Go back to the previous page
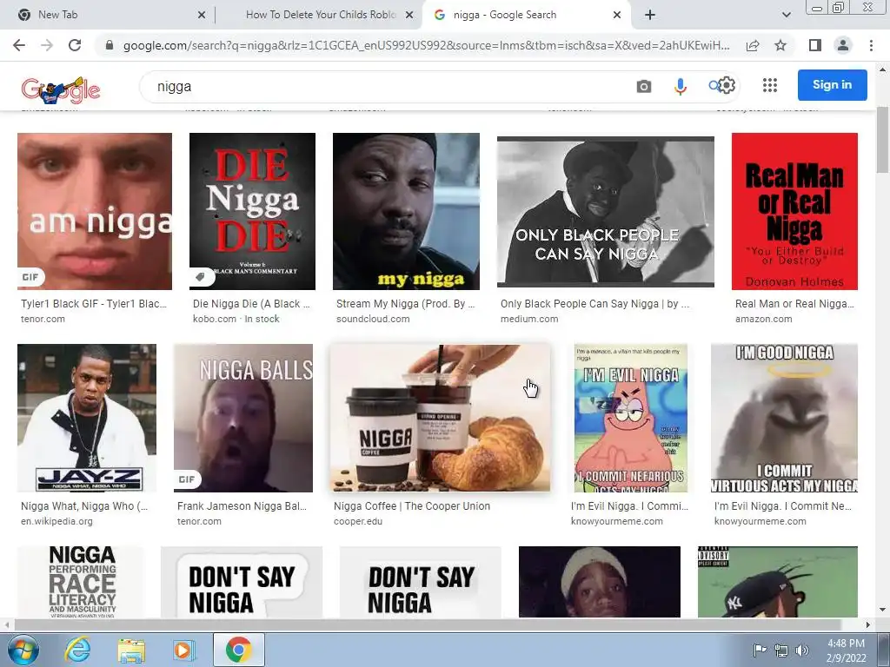This screenshot has width=890, height=667. pos(19,45)
